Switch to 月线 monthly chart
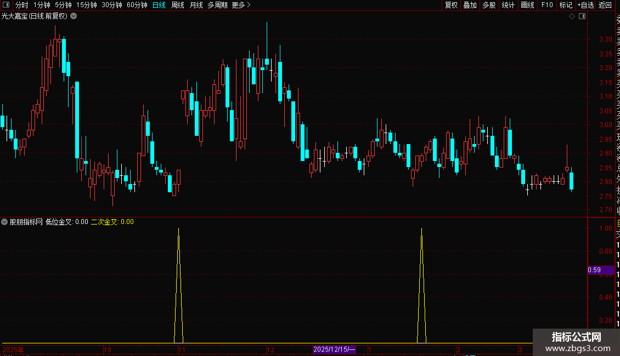 (x=196, y=5)
